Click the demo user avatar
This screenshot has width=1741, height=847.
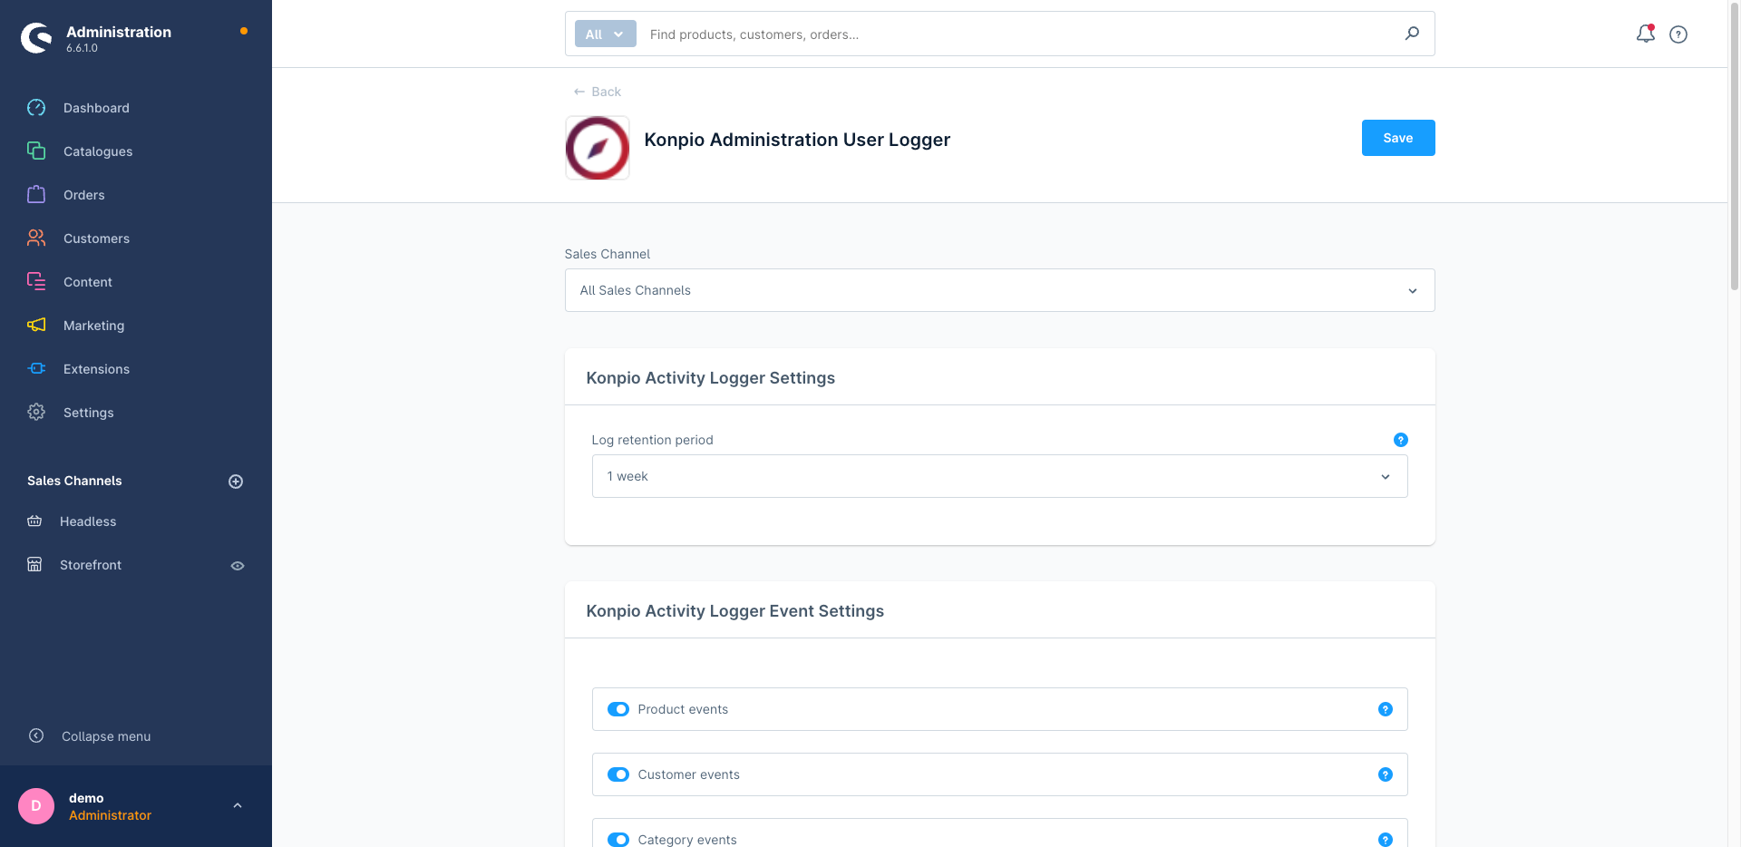[36, 806]
